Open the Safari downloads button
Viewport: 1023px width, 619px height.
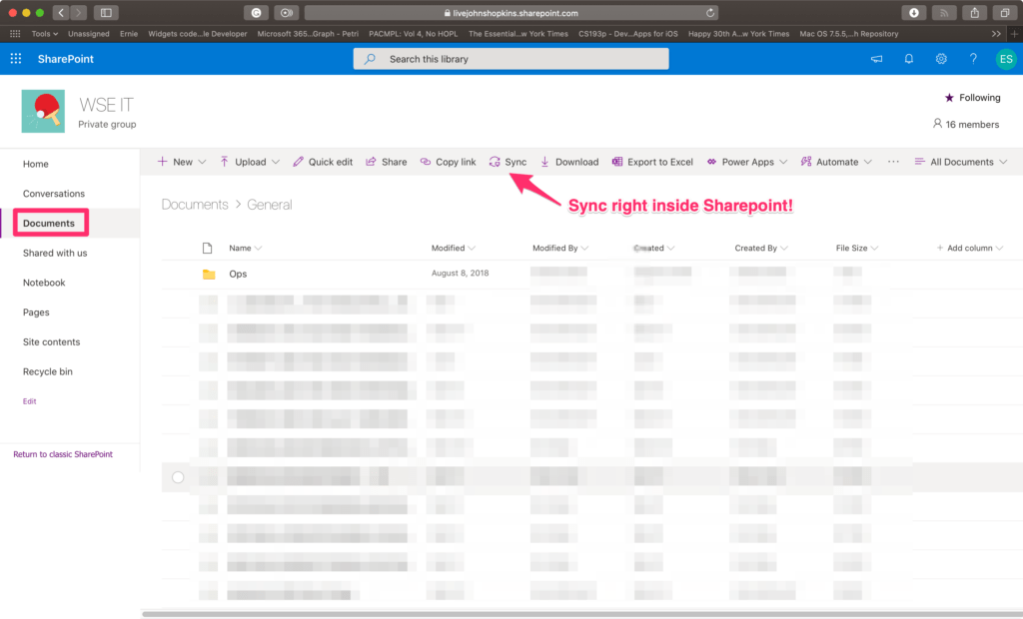(x=913, y=12)
